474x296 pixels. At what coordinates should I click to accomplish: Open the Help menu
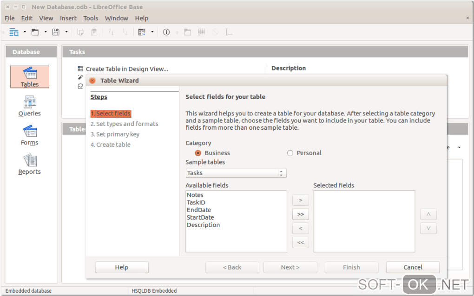point(141,19)
